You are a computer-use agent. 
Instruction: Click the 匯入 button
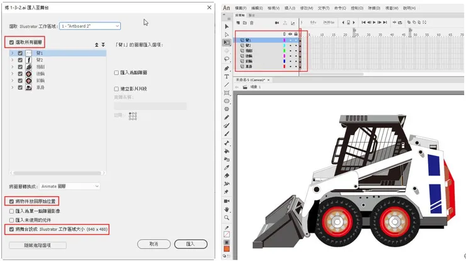(191, 244)
